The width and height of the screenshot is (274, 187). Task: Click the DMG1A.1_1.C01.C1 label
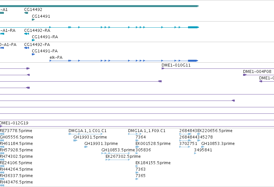[x=88, y=131]
